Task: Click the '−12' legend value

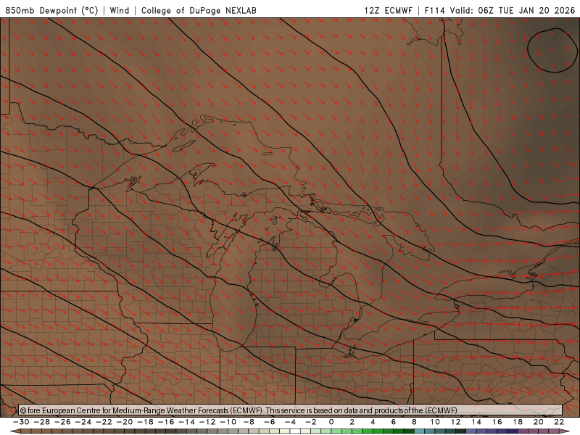Action: point(207,422)
